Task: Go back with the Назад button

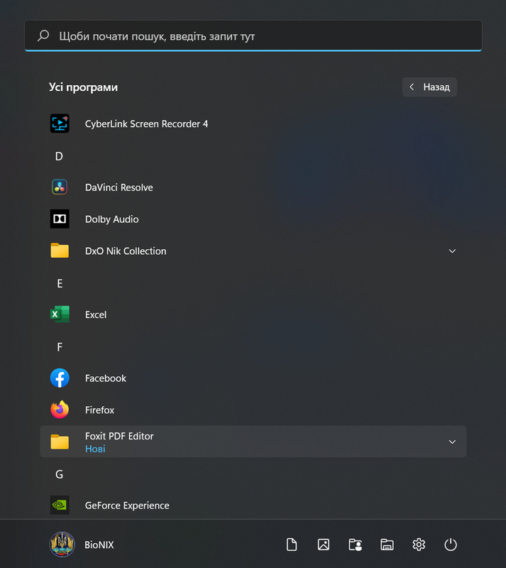Action: (429, 87)
